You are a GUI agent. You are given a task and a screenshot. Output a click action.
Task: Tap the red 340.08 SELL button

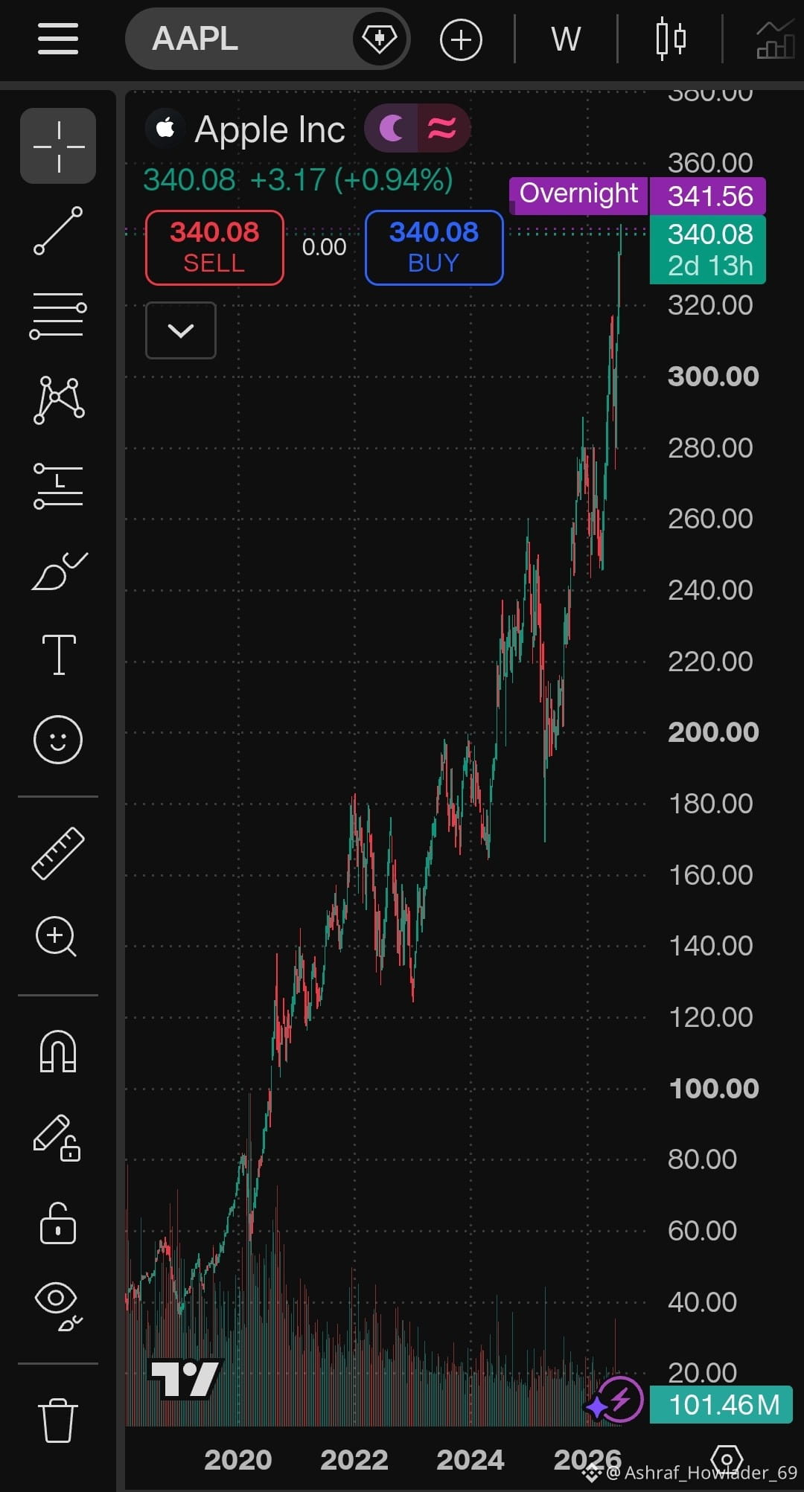tap(214, 247)
